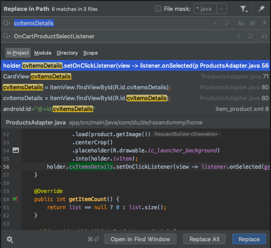This screenshot has width=271, height=248.
Task: Expand the *.java file mask dropdown
Action: tap(221, 9)
